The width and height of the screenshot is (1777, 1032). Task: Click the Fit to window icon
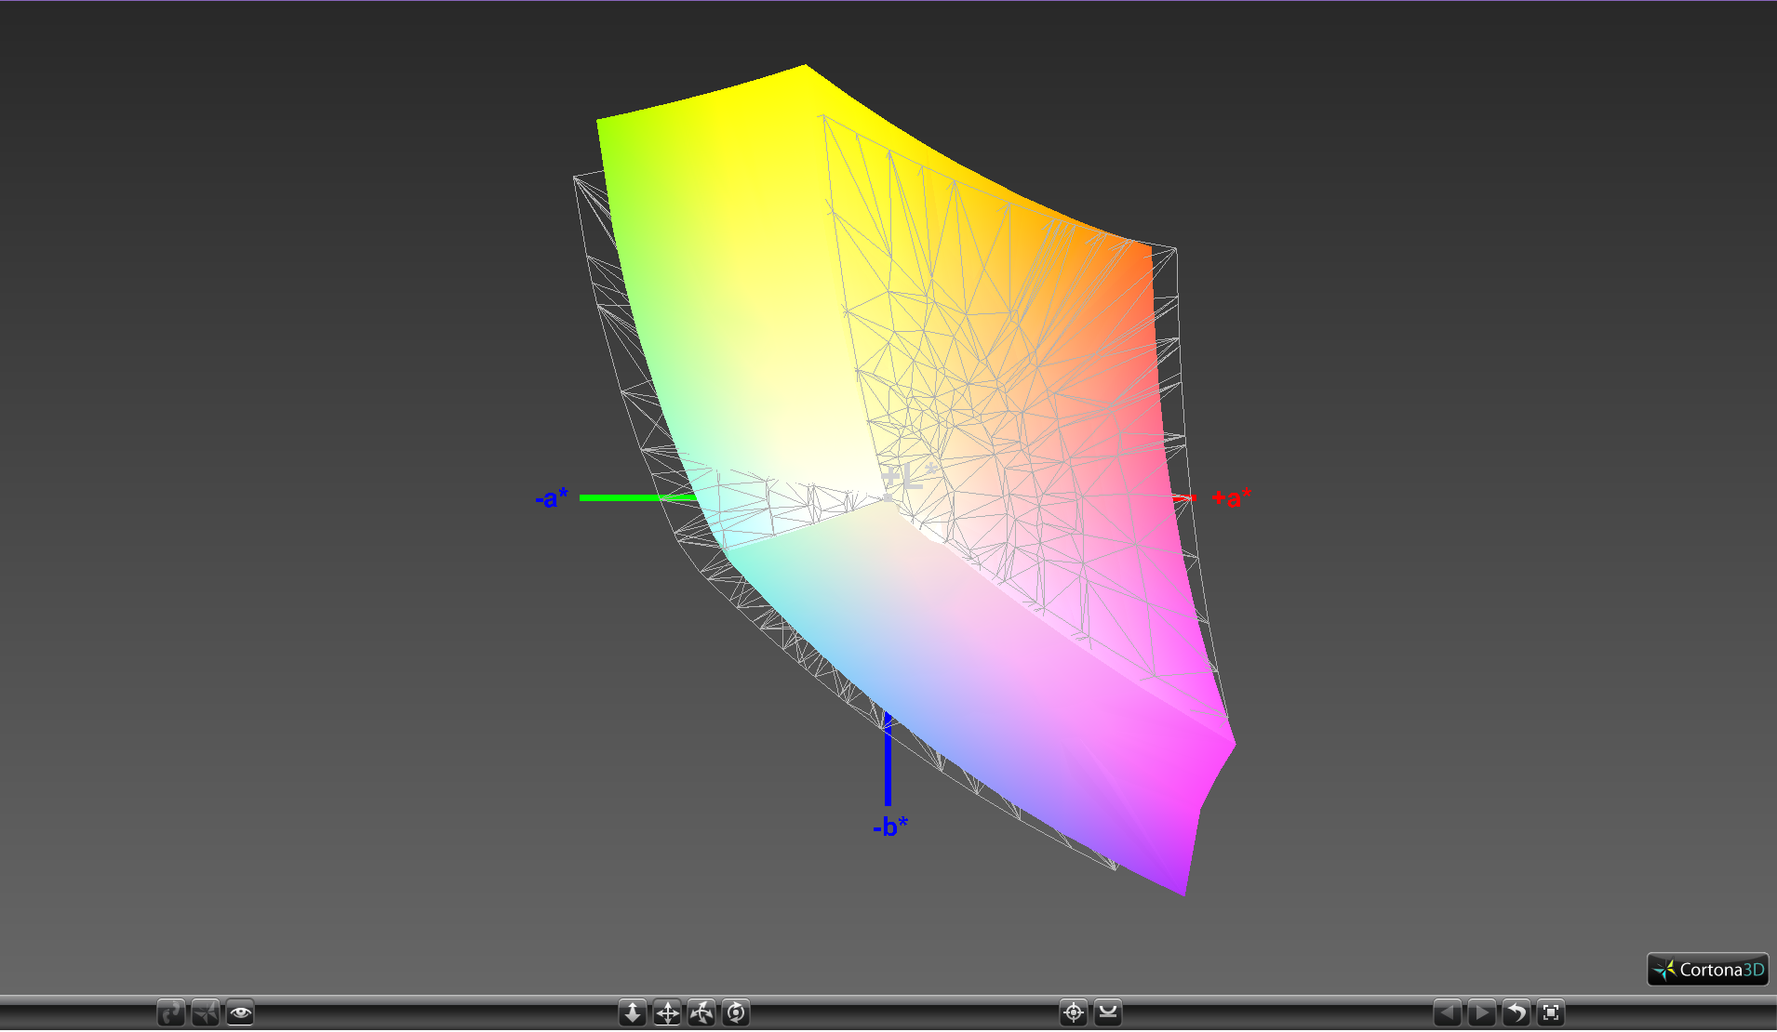click(x=1551, y=1012)
